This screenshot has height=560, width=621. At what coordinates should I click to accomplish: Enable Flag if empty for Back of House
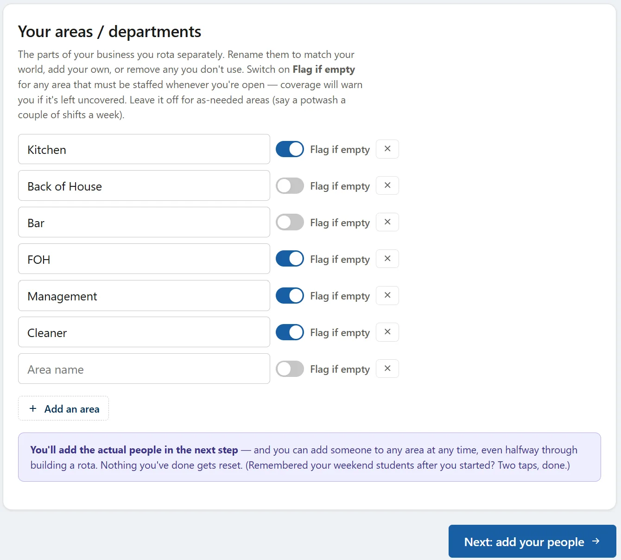click(290, 186)
